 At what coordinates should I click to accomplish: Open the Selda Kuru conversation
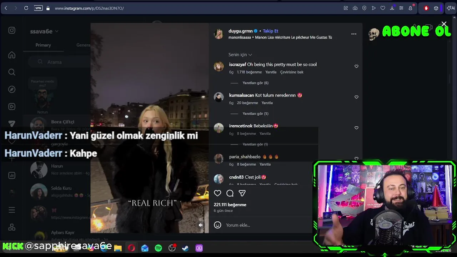click(x=57, y=191)
